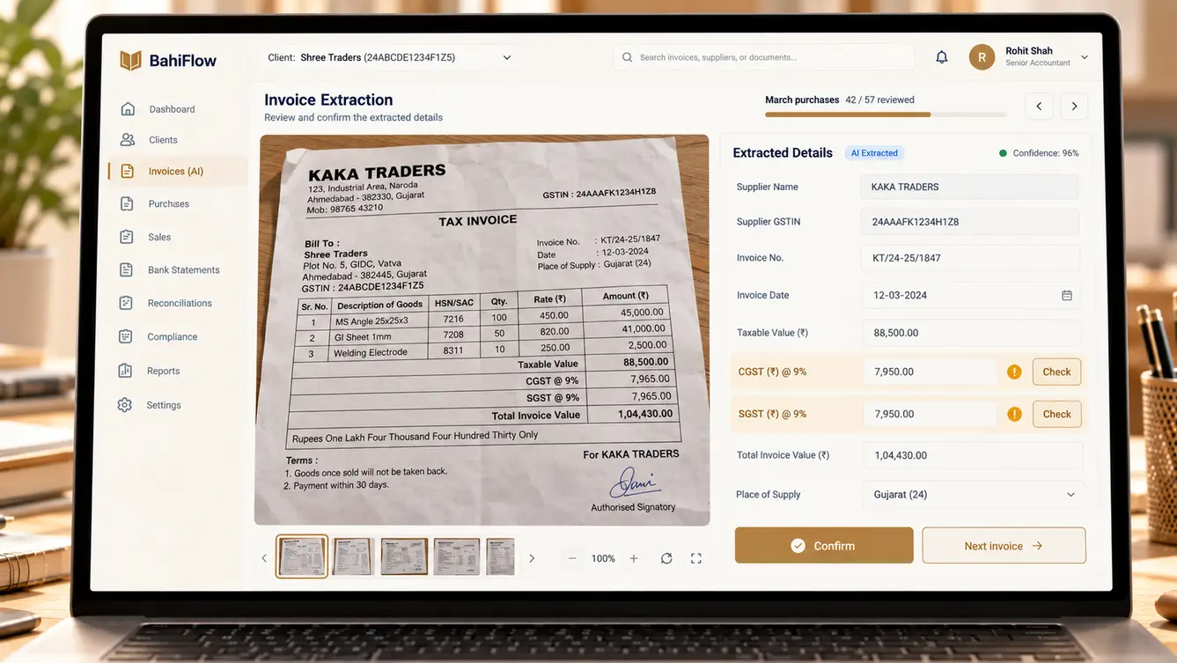Open the Invoice Date calendar icon
The width and height of the screenshot is (1177, 663).
tap(1067, 296)
